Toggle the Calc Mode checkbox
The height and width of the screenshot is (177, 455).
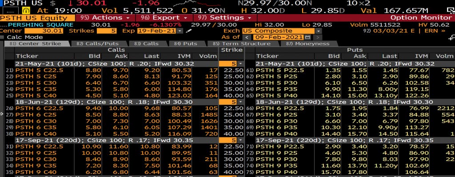[x=2, y=37]
